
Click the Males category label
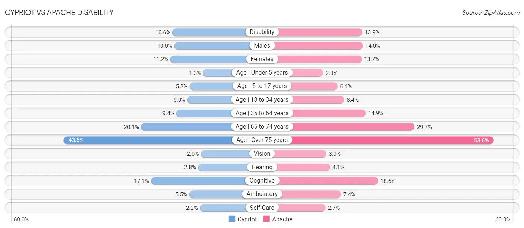[x=262, y=45]
